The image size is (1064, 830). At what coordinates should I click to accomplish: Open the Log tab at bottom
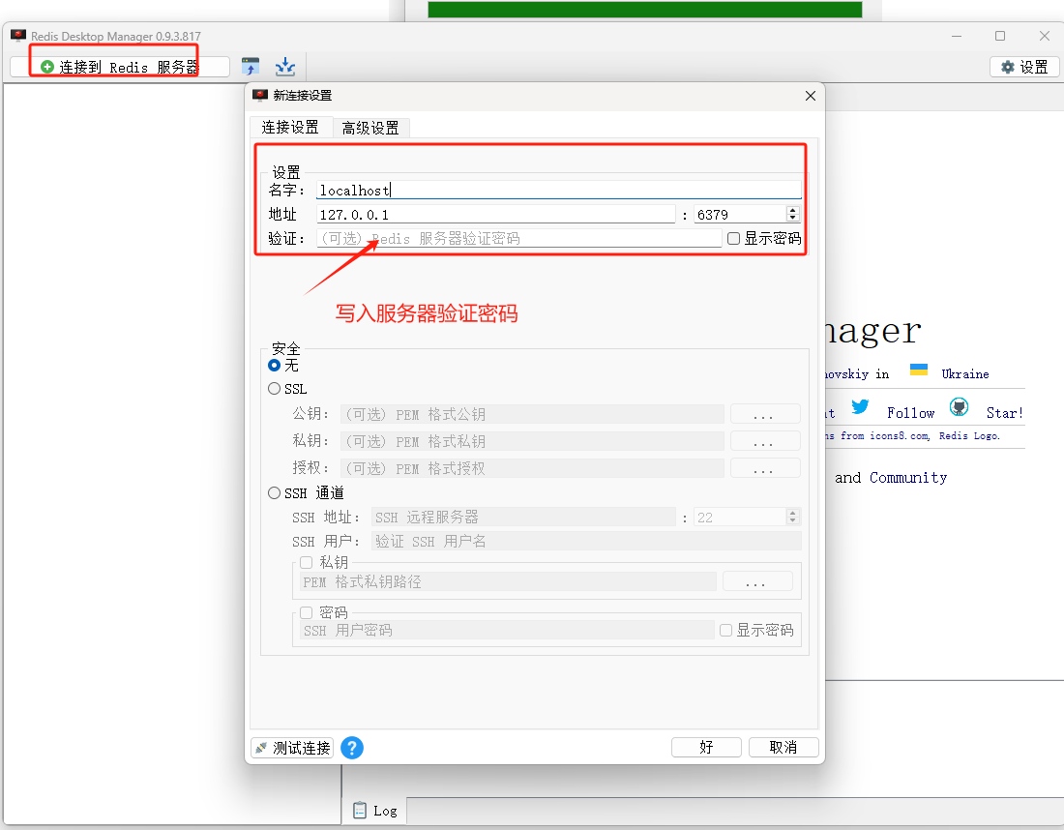[375, 811]
